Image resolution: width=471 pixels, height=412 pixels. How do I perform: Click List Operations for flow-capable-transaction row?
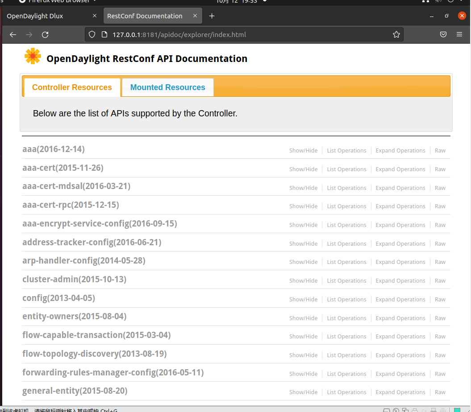click(x=346, y=336)
